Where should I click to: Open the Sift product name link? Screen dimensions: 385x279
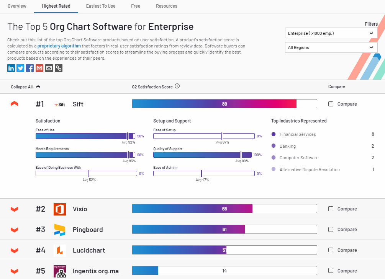tap(78, 104)
